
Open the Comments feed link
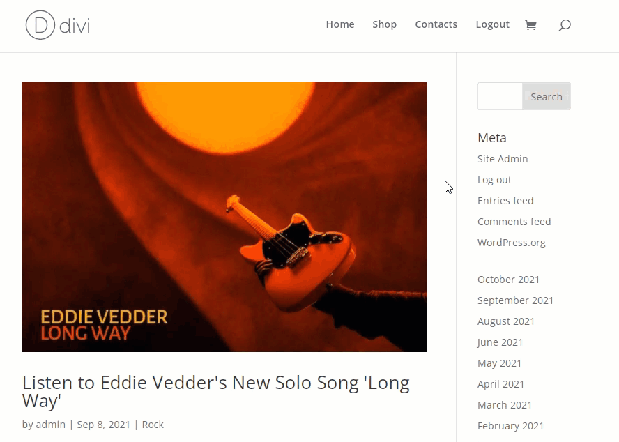(x=514, y=222)
